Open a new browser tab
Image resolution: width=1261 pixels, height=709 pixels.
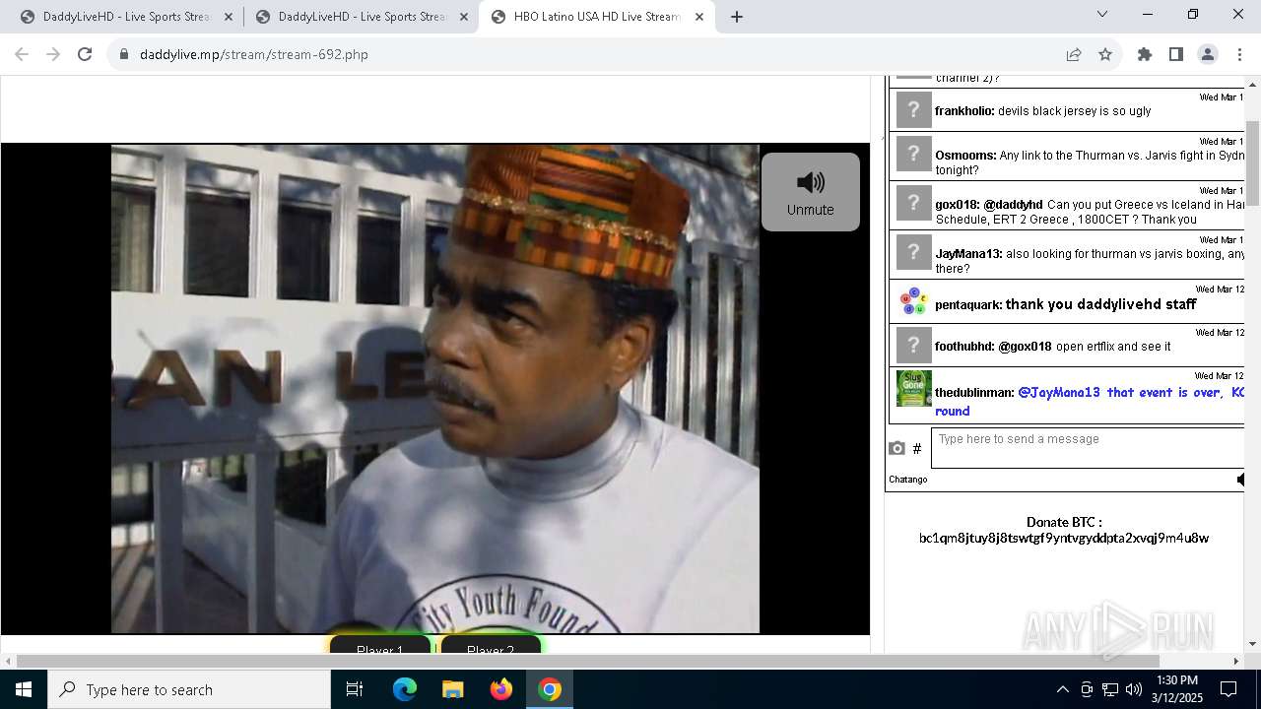point(737,17)
